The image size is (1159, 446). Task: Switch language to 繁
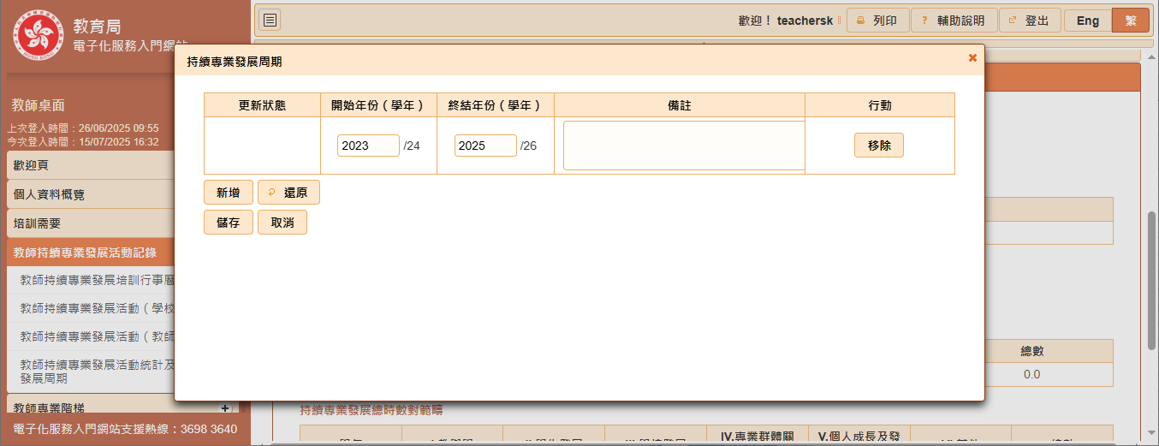1131,21
